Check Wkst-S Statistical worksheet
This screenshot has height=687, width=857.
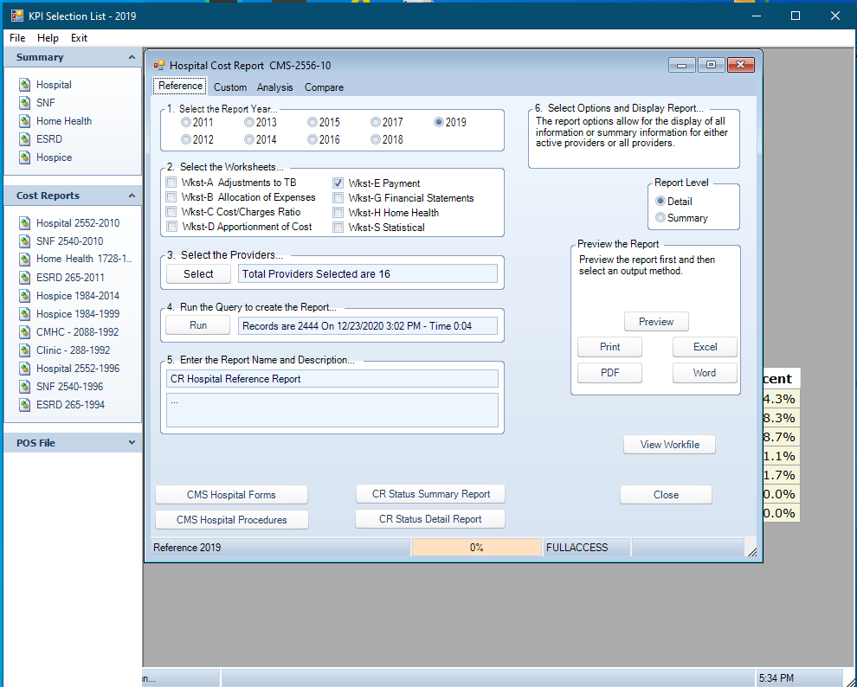pyautogui.click(x=338, y=228)
